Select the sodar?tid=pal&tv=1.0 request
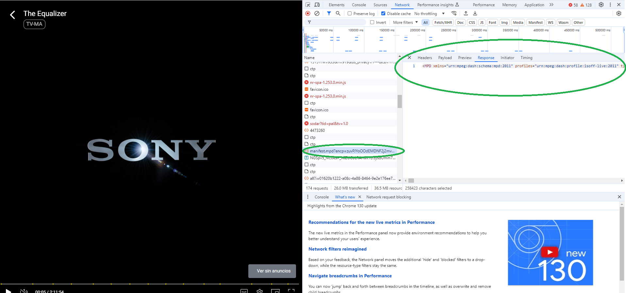The image size is (626, 293). click(x=350, y=124)
